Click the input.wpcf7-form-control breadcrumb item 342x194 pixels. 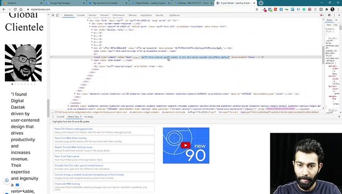pos(280,112)
